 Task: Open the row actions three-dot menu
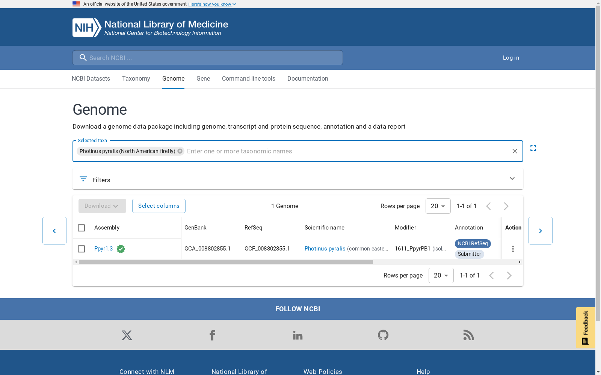pyautogui.click(x=513, y=249)
